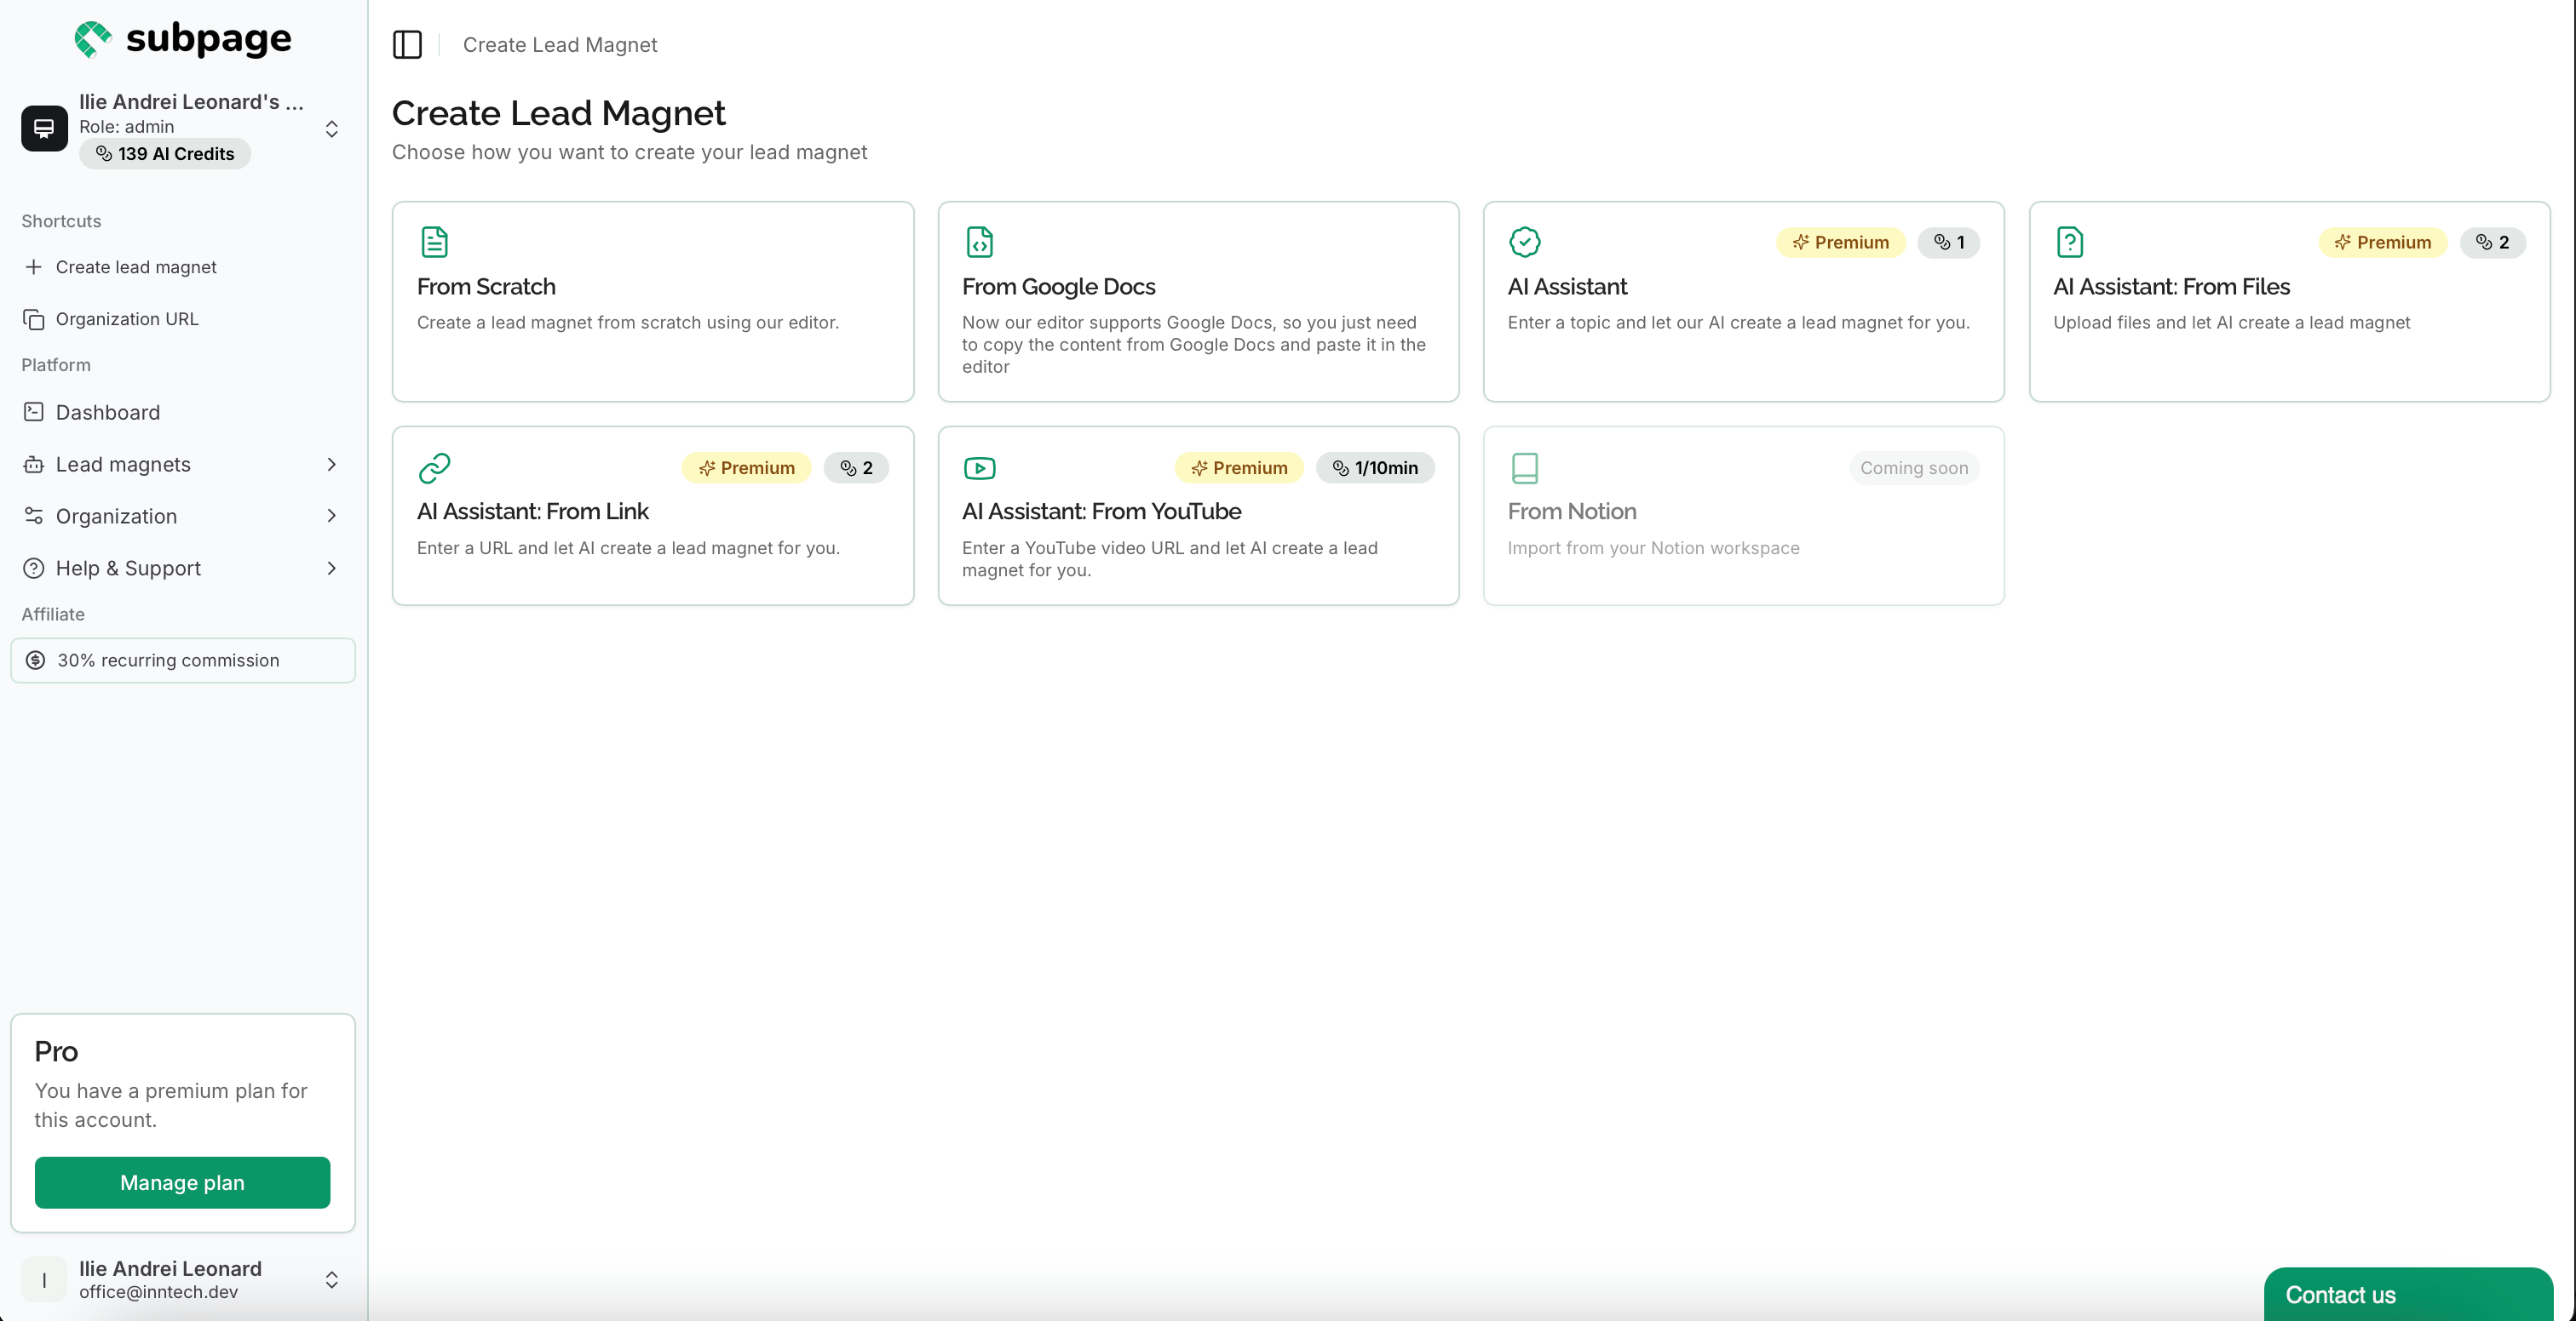The width and height of the screenshot is (2576, 1321).
Task: Click "Enter a topic" AI Assistant description
Action: [x=1739, y=323]
